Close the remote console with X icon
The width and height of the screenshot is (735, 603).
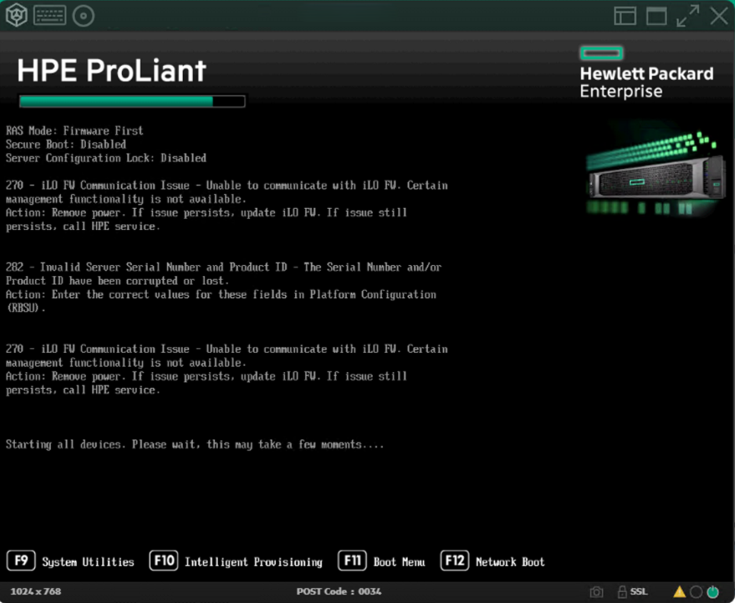coord(719,16)
